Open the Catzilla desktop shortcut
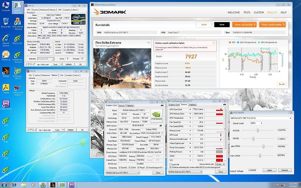 pyautogui.click(x=6, y=89)
